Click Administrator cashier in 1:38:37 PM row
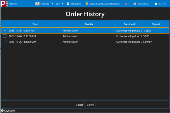The height and width of the screenshot is (113, 170). [70, 31]
